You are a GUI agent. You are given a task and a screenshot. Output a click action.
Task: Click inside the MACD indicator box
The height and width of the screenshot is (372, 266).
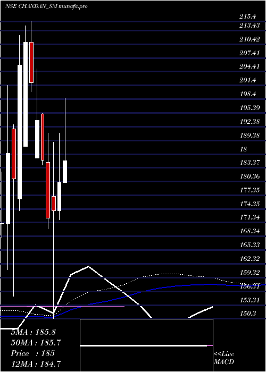[146, 345]
